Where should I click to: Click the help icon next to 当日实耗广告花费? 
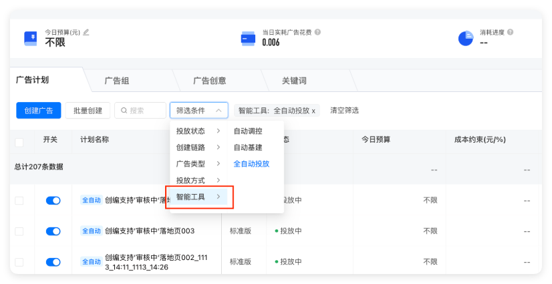click(317, 32)
